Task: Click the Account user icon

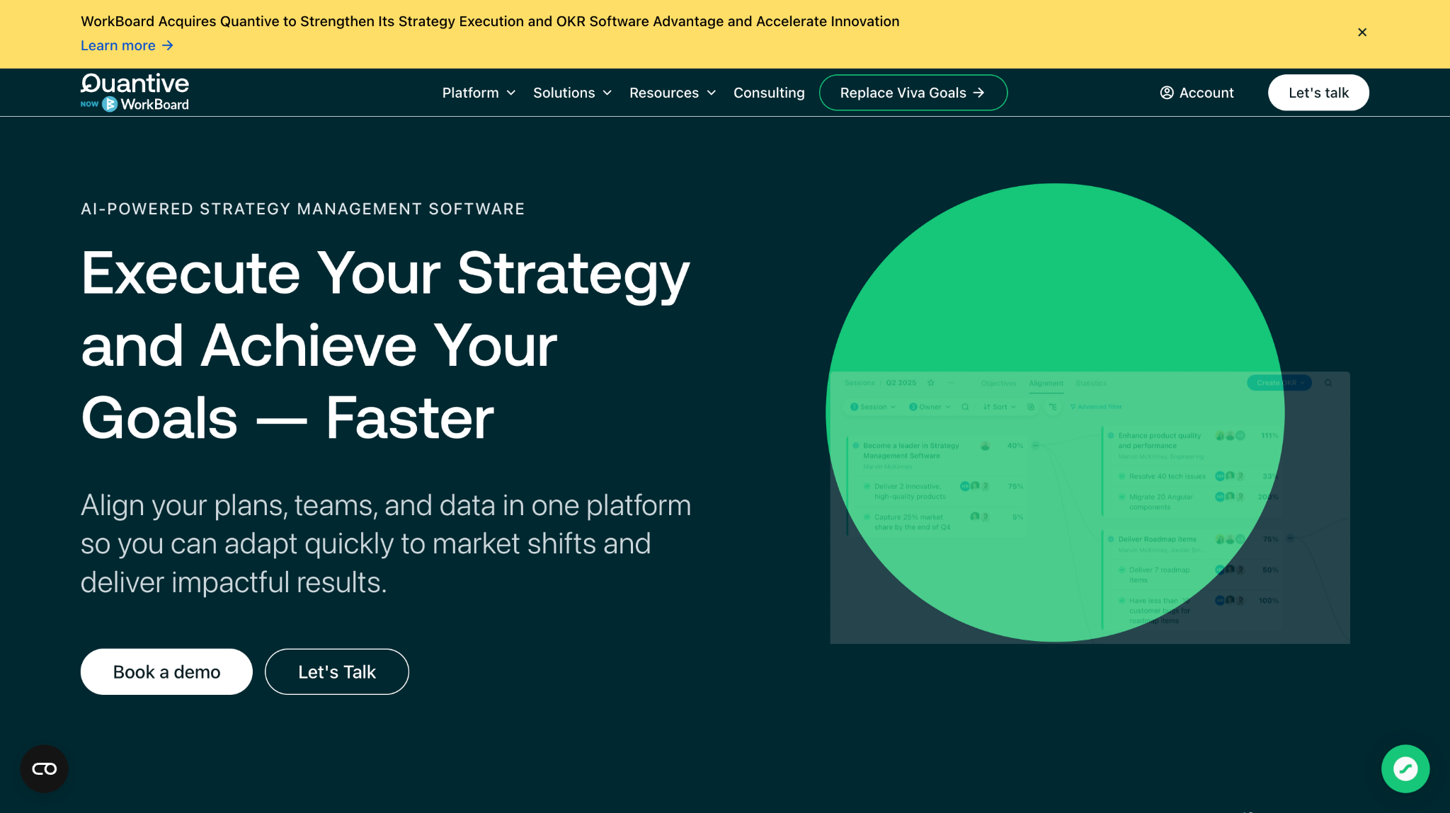Action: click(x=1167, y=93)
